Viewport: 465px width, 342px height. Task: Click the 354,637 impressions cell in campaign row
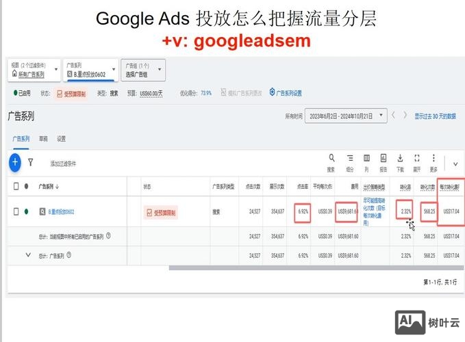click(277, 211)
